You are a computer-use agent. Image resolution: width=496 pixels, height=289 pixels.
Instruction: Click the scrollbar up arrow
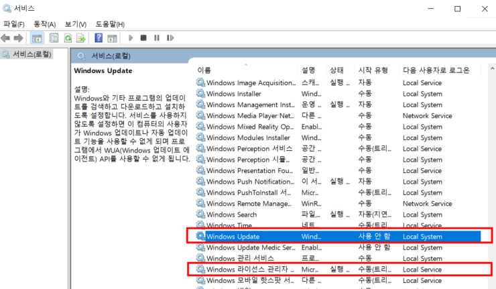pyautogui.click(x=492, y=68)
